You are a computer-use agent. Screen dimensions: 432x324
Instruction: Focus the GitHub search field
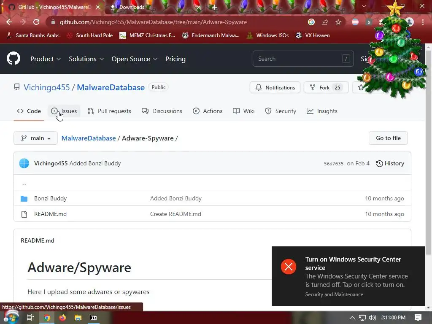pyautogui.click(x=303, y=59)
